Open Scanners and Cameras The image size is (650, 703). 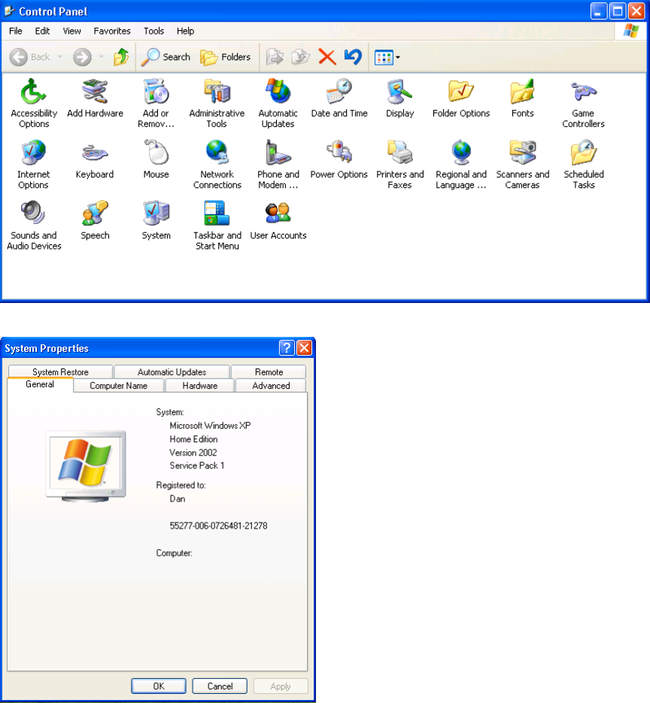click(x=523, y=165)
